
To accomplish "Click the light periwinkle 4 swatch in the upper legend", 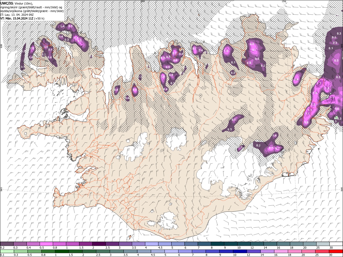I will pyautogui.click(x=151, y=244).
